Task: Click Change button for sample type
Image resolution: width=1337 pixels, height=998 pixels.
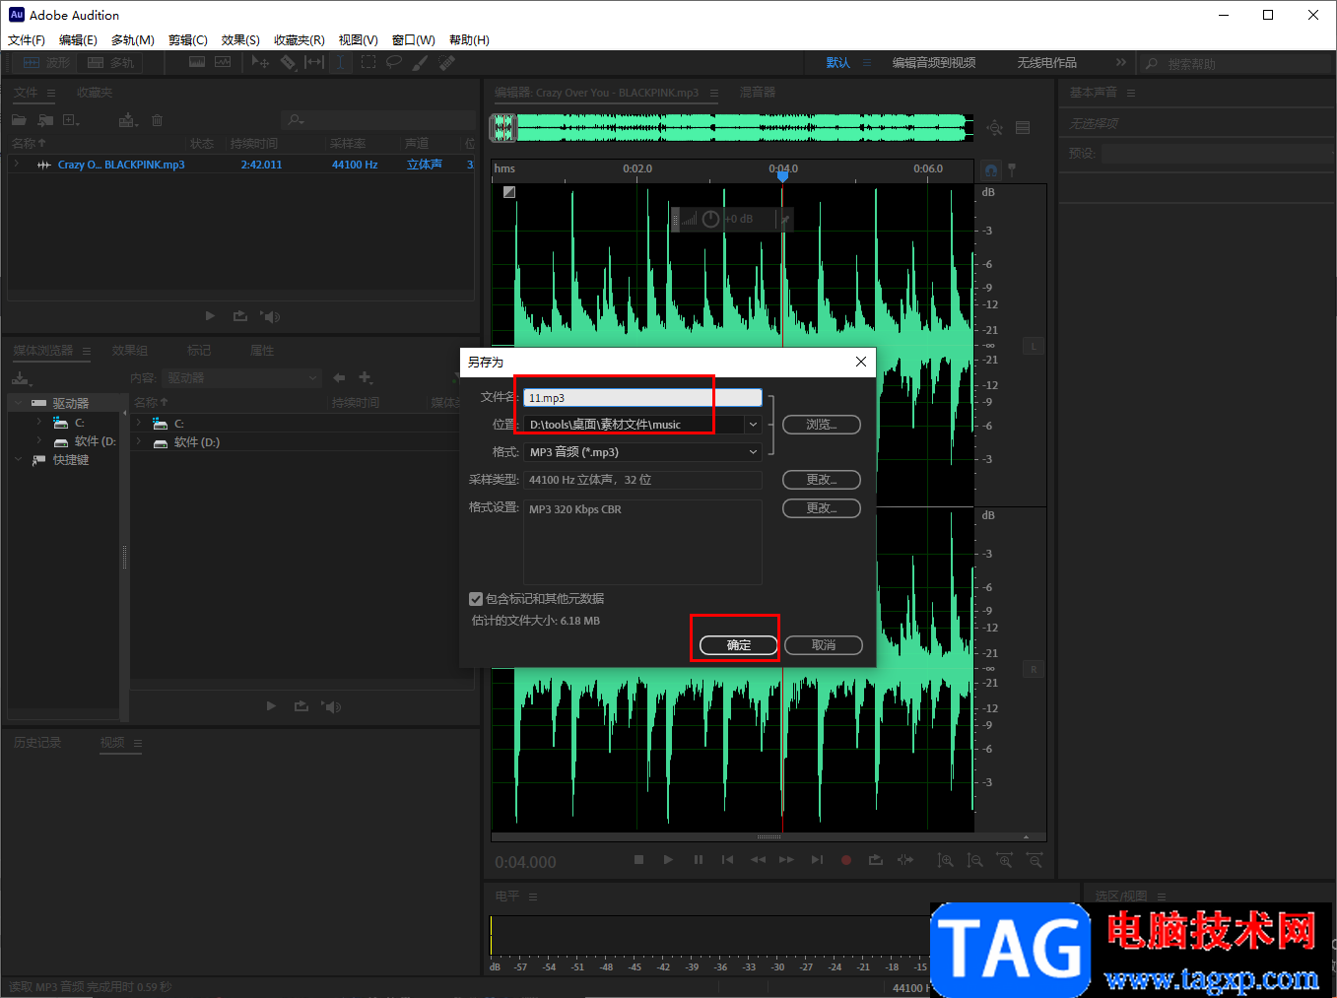Action: [x=822, y=480]
